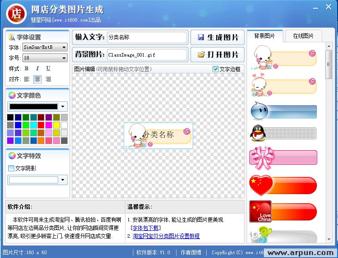This screenshot has height=258, width=338.
Task: Switch to the 在线图片 tab
Action: click(x=304, y=36)
